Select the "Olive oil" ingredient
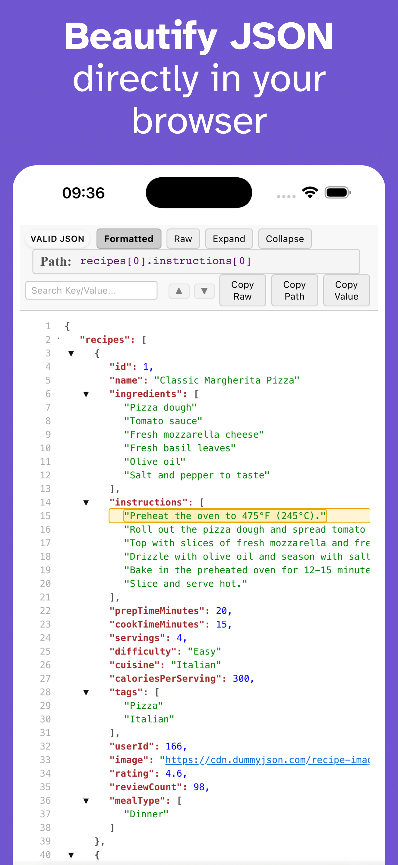This screenshot has height=865, width=398. [x=155, y=462]
